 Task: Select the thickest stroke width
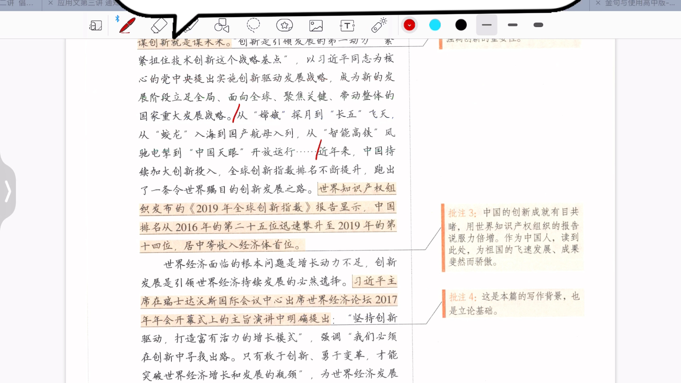(x=538, y=25)
